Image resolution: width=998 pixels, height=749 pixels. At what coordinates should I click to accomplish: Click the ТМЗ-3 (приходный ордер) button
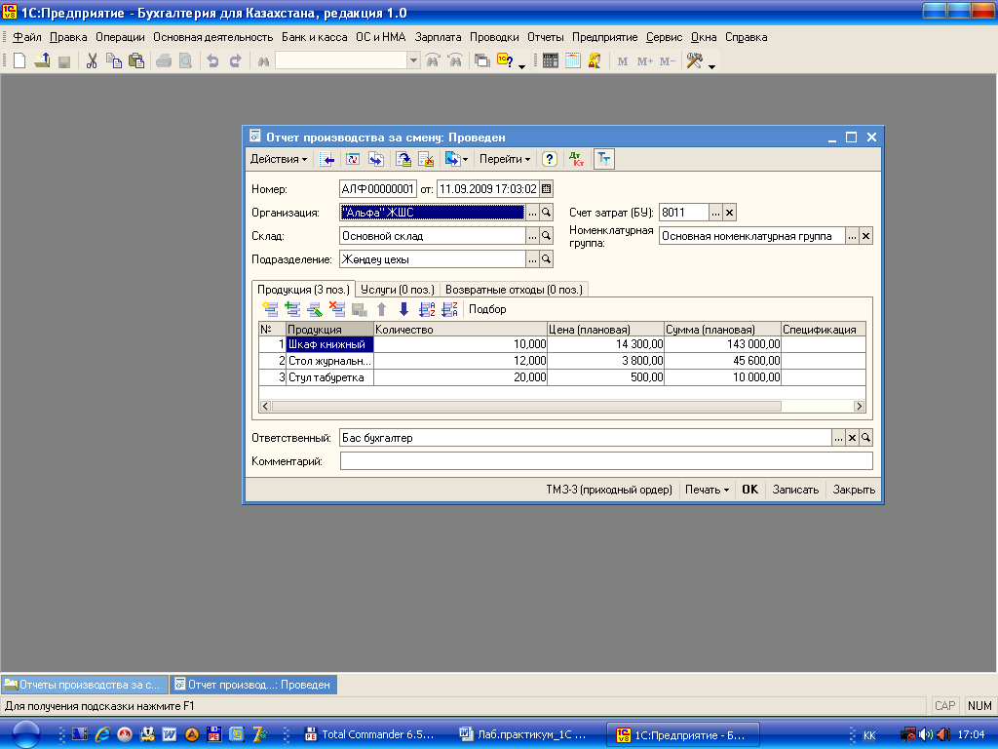[x=609, y=490]
